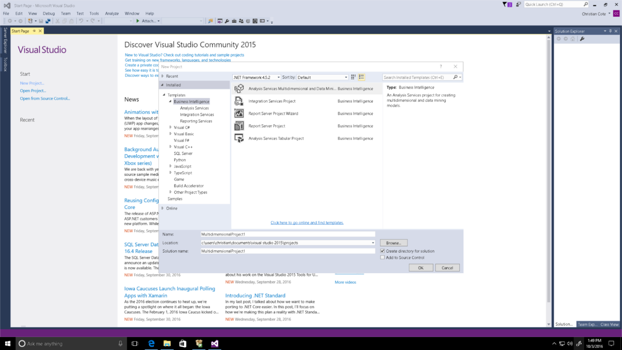622x350 pixels.
Task: Click the Undo toolbar icon
Action: click(x=81, y=21)
